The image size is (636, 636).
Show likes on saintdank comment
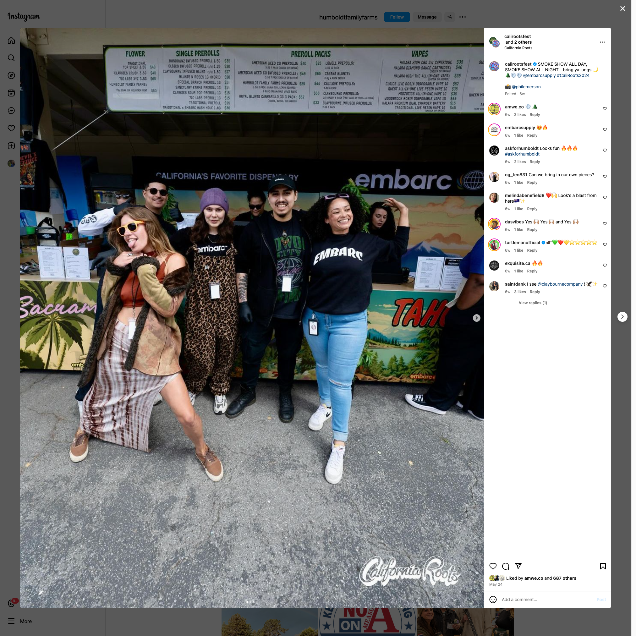(x=520, y=292)
